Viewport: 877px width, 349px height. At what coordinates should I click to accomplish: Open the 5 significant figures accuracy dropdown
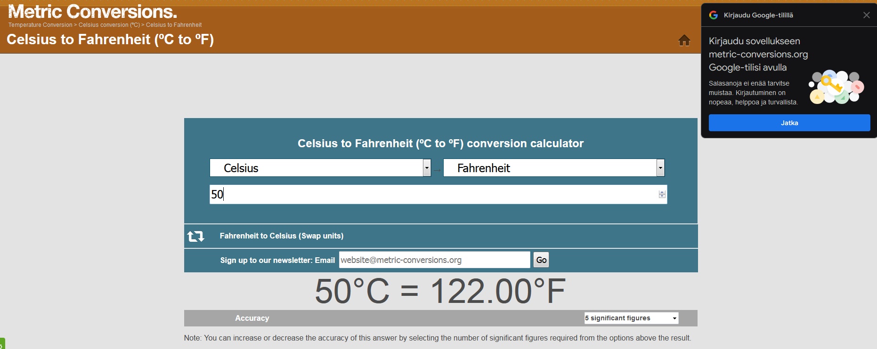pos(631,318)
